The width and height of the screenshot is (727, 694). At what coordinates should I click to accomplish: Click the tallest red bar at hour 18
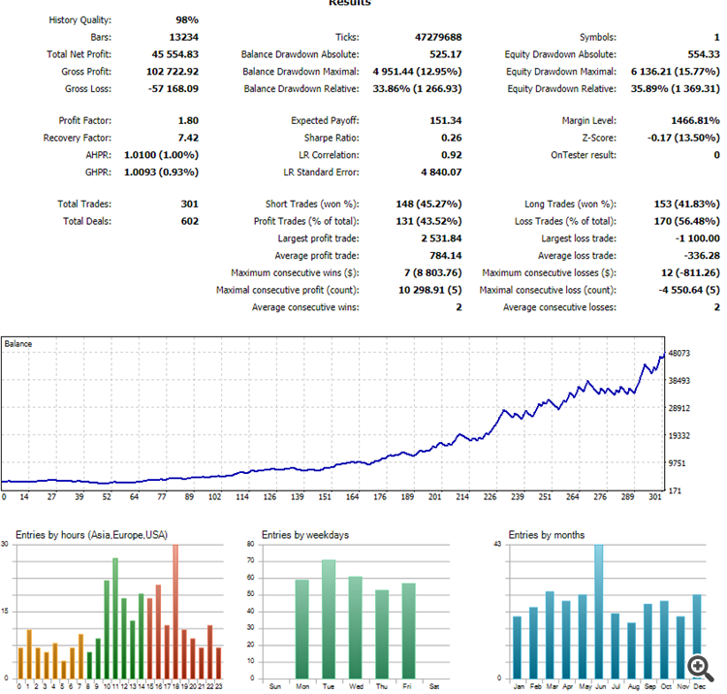point(175,612)
